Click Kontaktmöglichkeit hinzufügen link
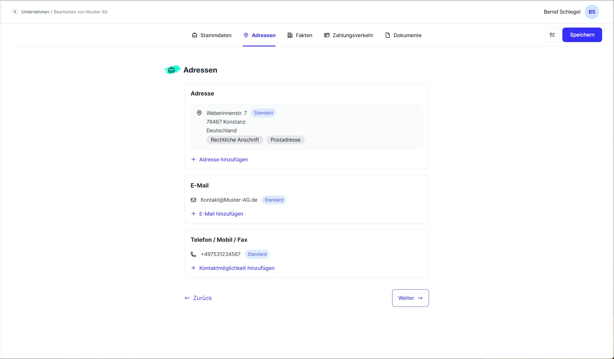 click(237, 268)
